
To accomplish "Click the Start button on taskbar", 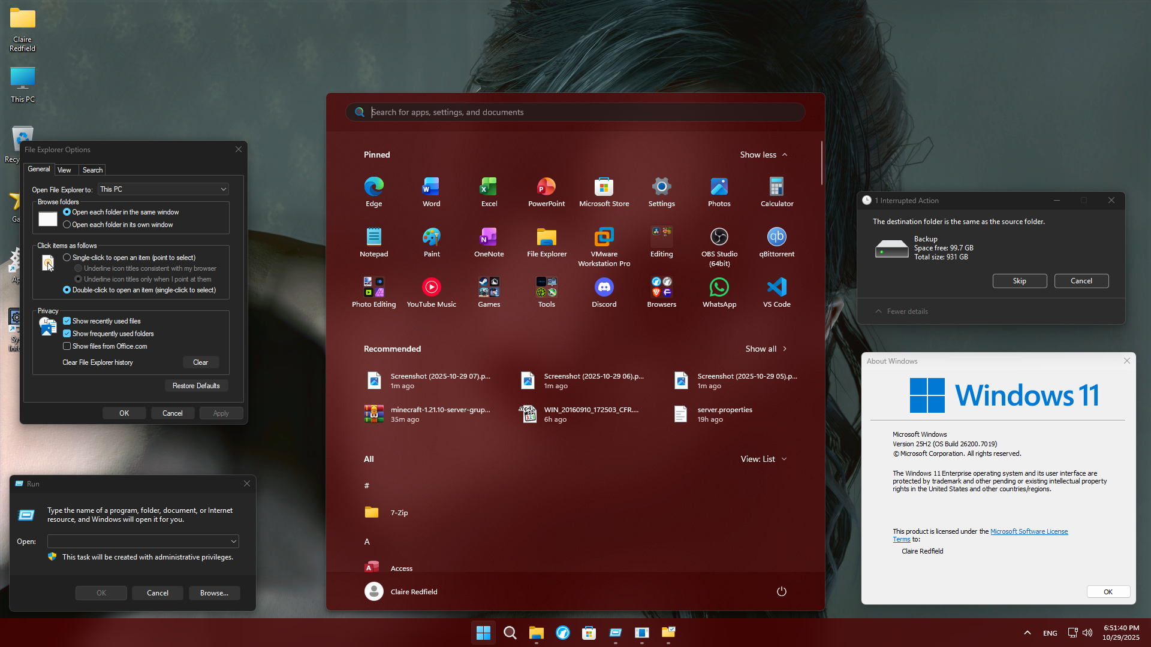I will click(x=483, y=633).
